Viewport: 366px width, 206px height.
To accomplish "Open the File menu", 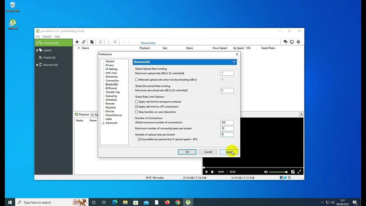I will [x=38, y=37].
